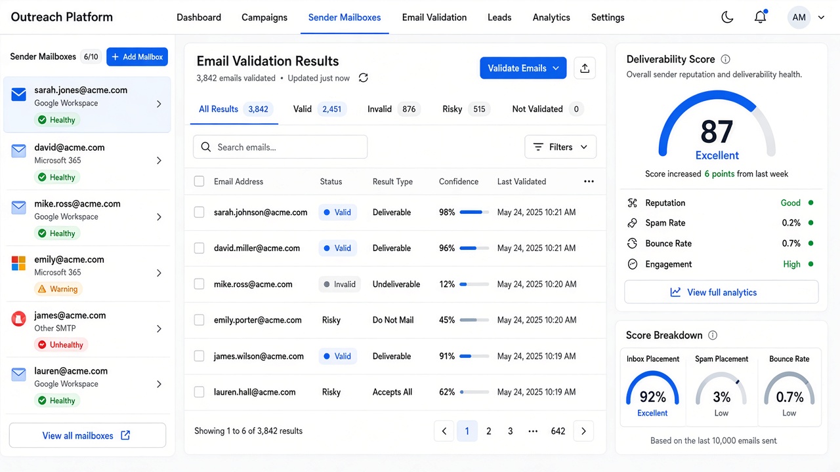Check the box for david.miller@acme.com

tap(199, 248)
